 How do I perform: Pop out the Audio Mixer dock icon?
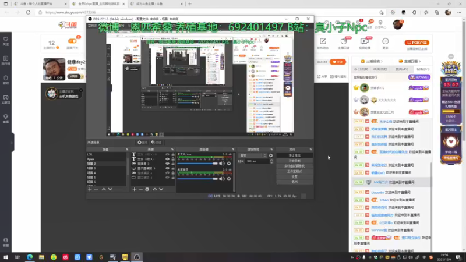click(233, 150)
